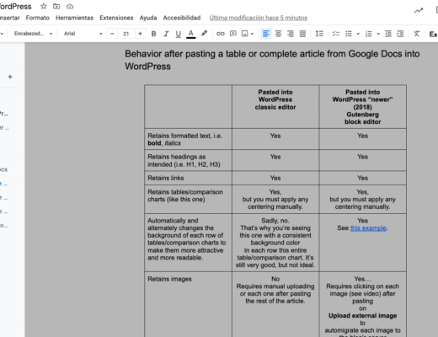Insert an image
Screen dimensions: 438x337
(x=245, y=34)
